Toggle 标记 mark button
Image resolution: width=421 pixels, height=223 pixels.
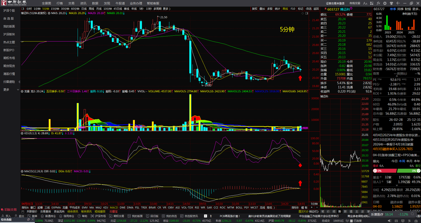(x=300, y=8)
